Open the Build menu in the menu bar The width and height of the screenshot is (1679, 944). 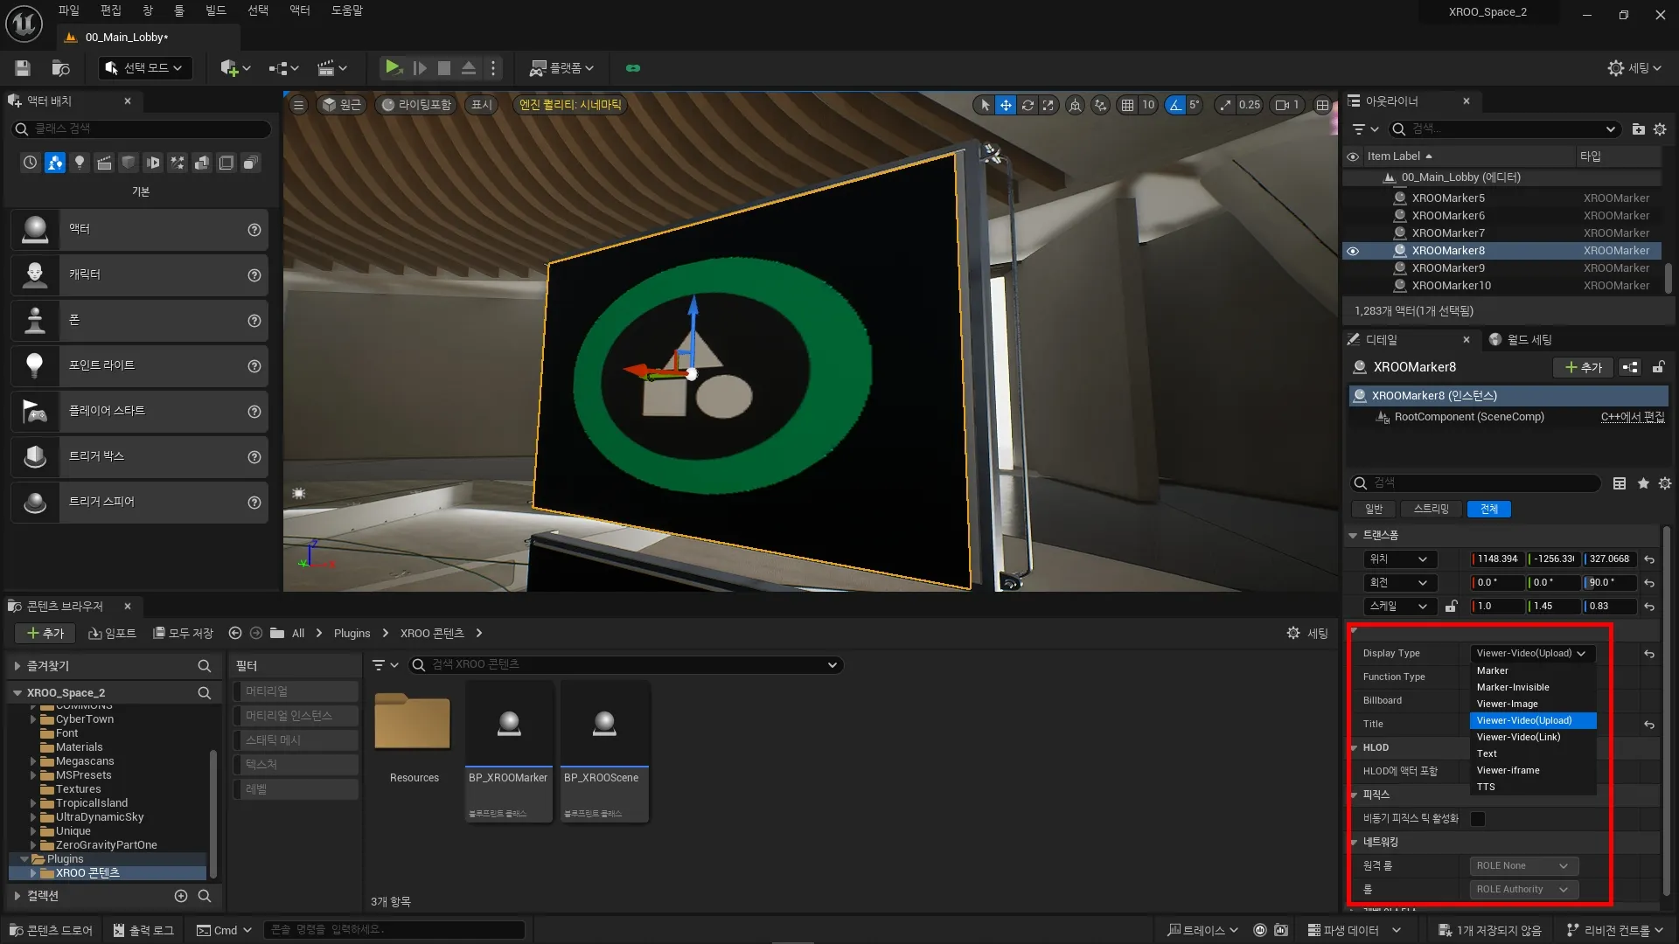pos(215,10)
